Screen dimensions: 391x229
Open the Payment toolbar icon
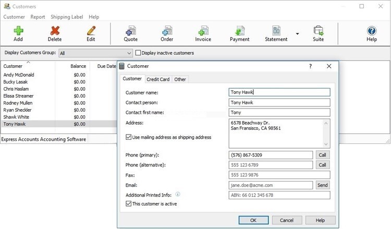click(x=240, y=31)
